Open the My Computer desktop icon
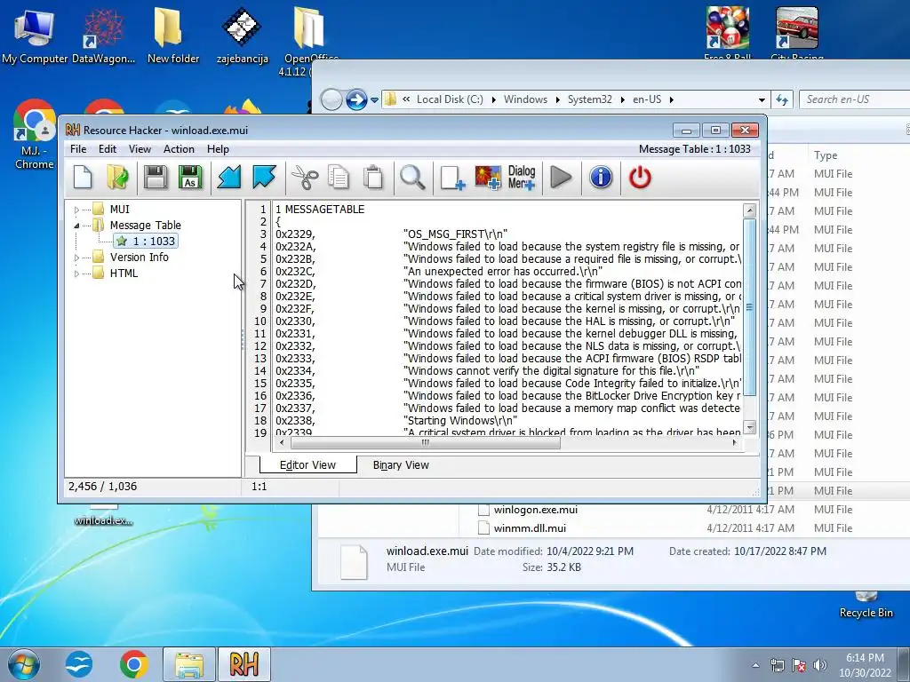The width and height of the screenshot is (910, 682). pos(35,36)
